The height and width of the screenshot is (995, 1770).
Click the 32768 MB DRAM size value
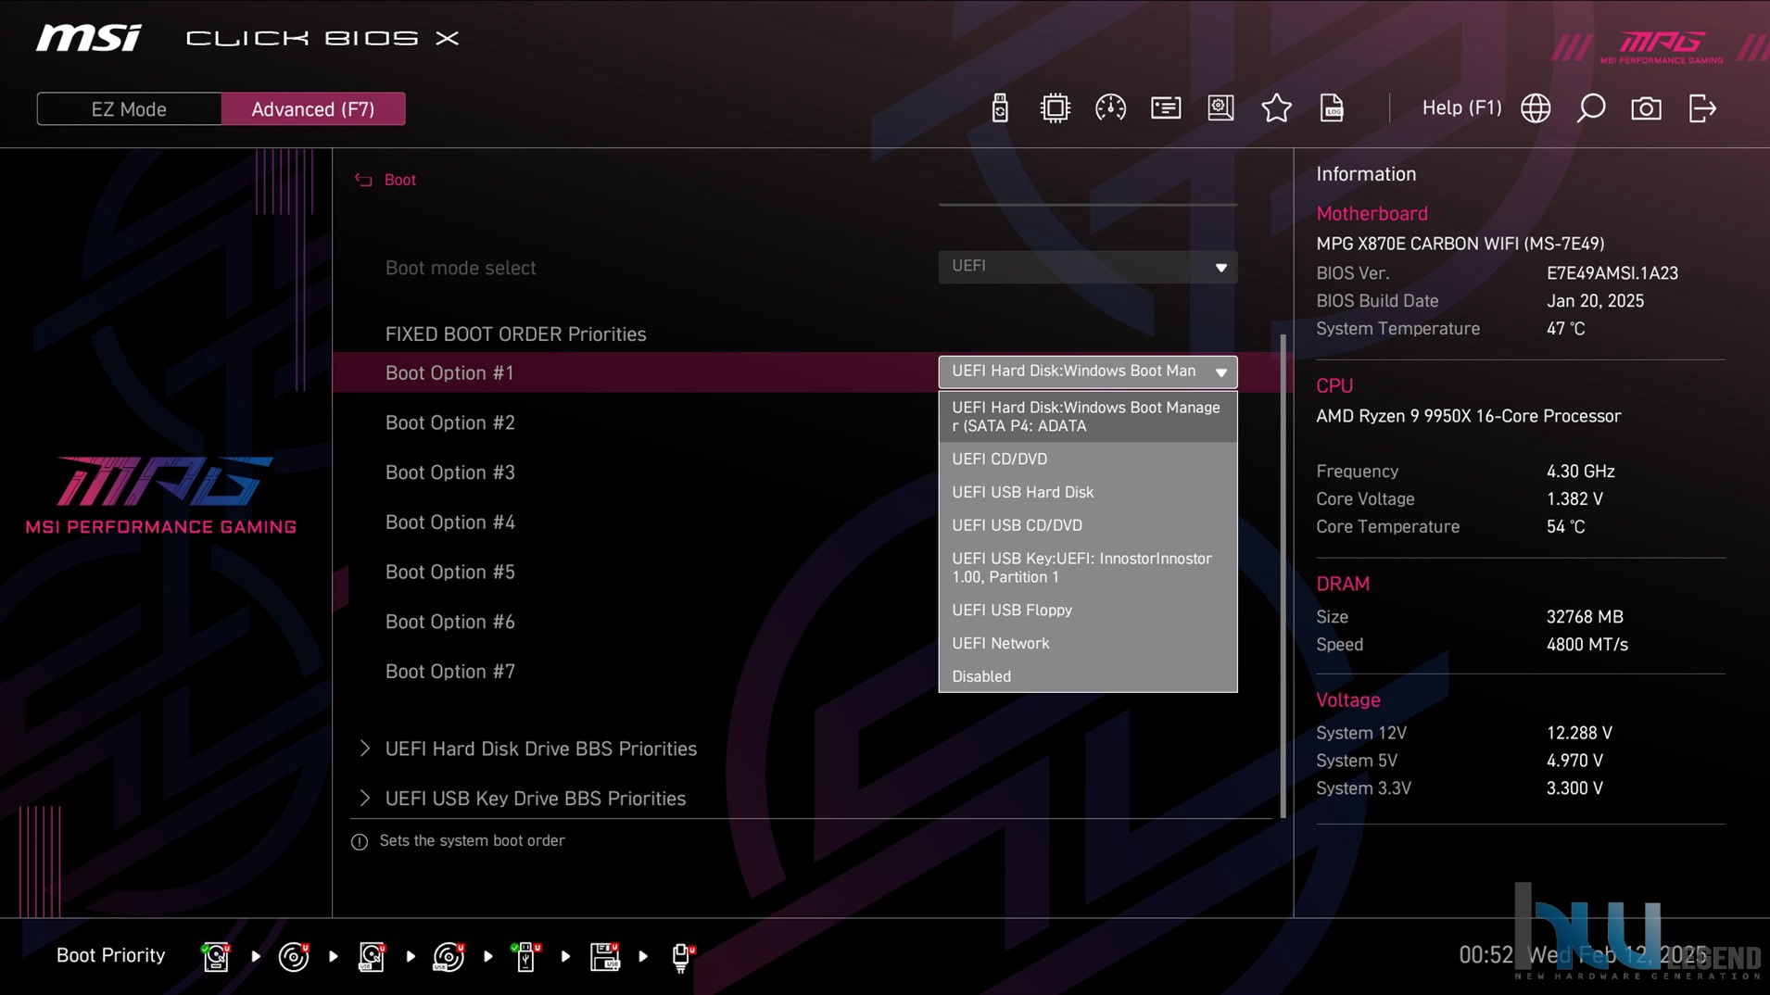[x=1585, y=617]
